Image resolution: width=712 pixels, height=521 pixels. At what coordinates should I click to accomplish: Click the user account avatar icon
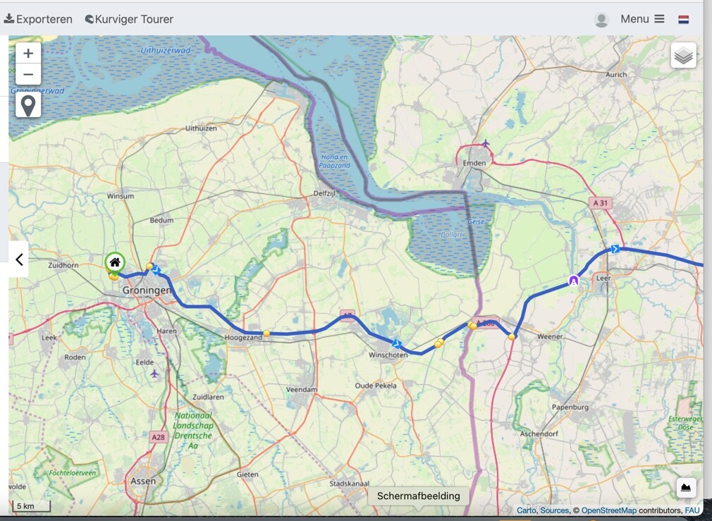click(601, 20)
